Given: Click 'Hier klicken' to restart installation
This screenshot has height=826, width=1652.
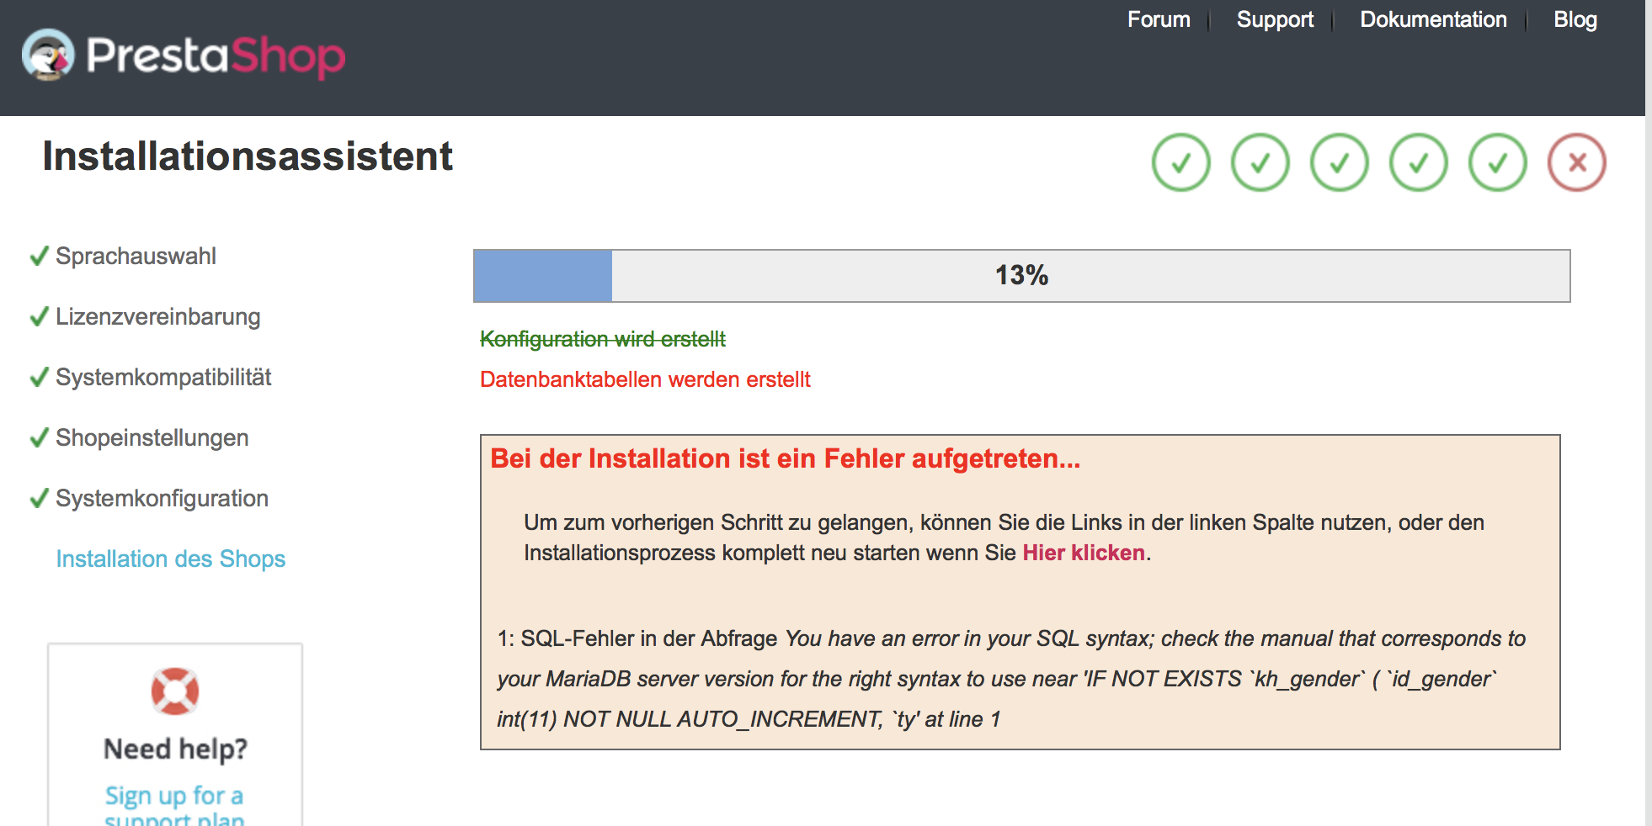Looking at the screenshot, I should coord(1084,553).
